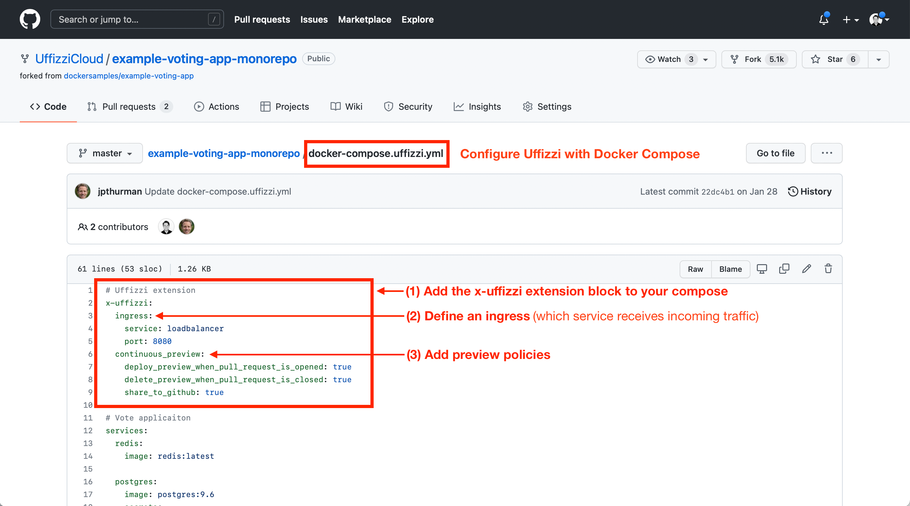Open the Blame view
The width and height of the screenshot is (910, 506).
(x=730, y=269)
